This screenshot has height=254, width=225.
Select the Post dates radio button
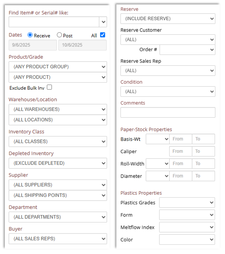coord(59,35)
